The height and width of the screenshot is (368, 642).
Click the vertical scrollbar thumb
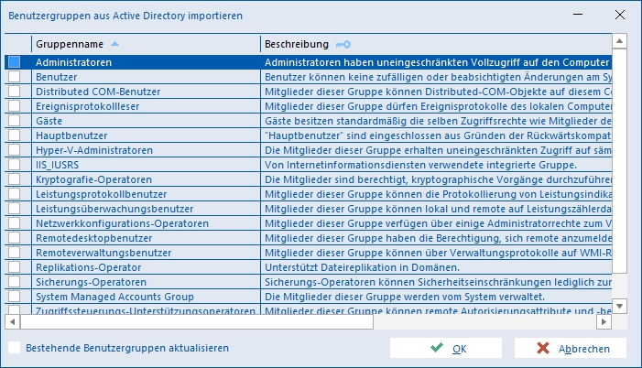click(619, 161)
